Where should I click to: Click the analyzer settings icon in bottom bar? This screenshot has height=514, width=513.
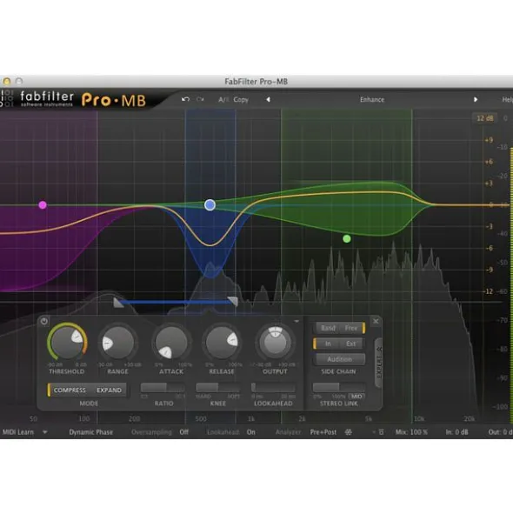tap(348, 432)
